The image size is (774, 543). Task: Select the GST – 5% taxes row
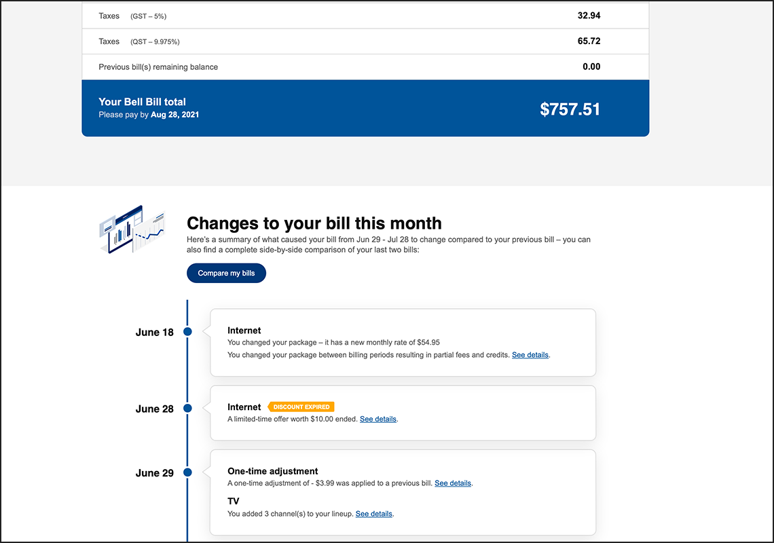[x=365, y=15]
